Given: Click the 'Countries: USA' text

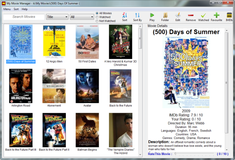Looking at the screenshot, I should [186, 134].
